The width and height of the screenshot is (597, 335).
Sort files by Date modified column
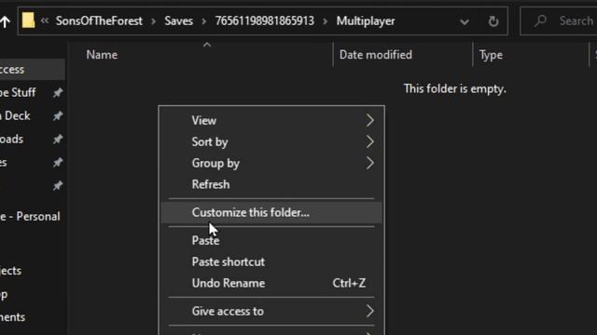[375, 55]
